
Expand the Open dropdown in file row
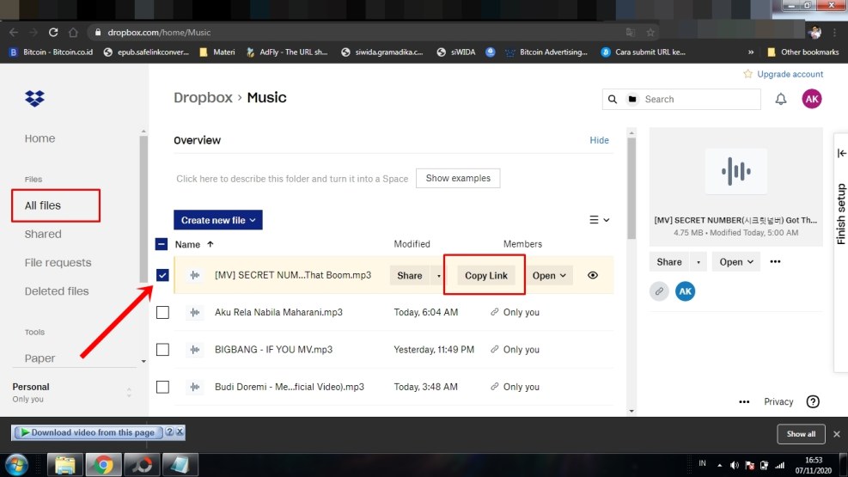(550, 276)
